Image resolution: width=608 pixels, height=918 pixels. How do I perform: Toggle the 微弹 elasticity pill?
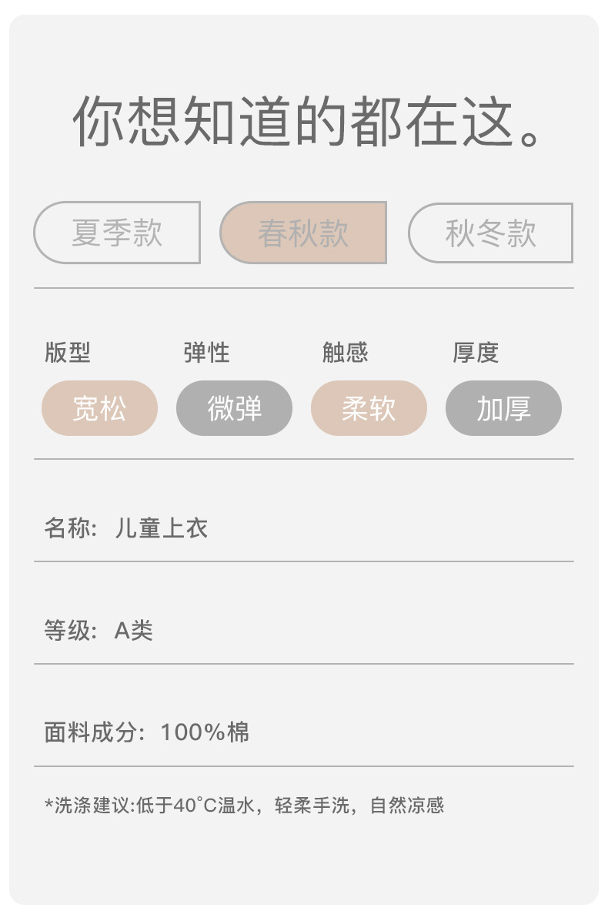pyautogui.click(x=234, y=408)
